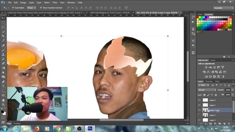Select the Zoom tool
Viewport: 235px width, 132px height.
pos(3,104)
